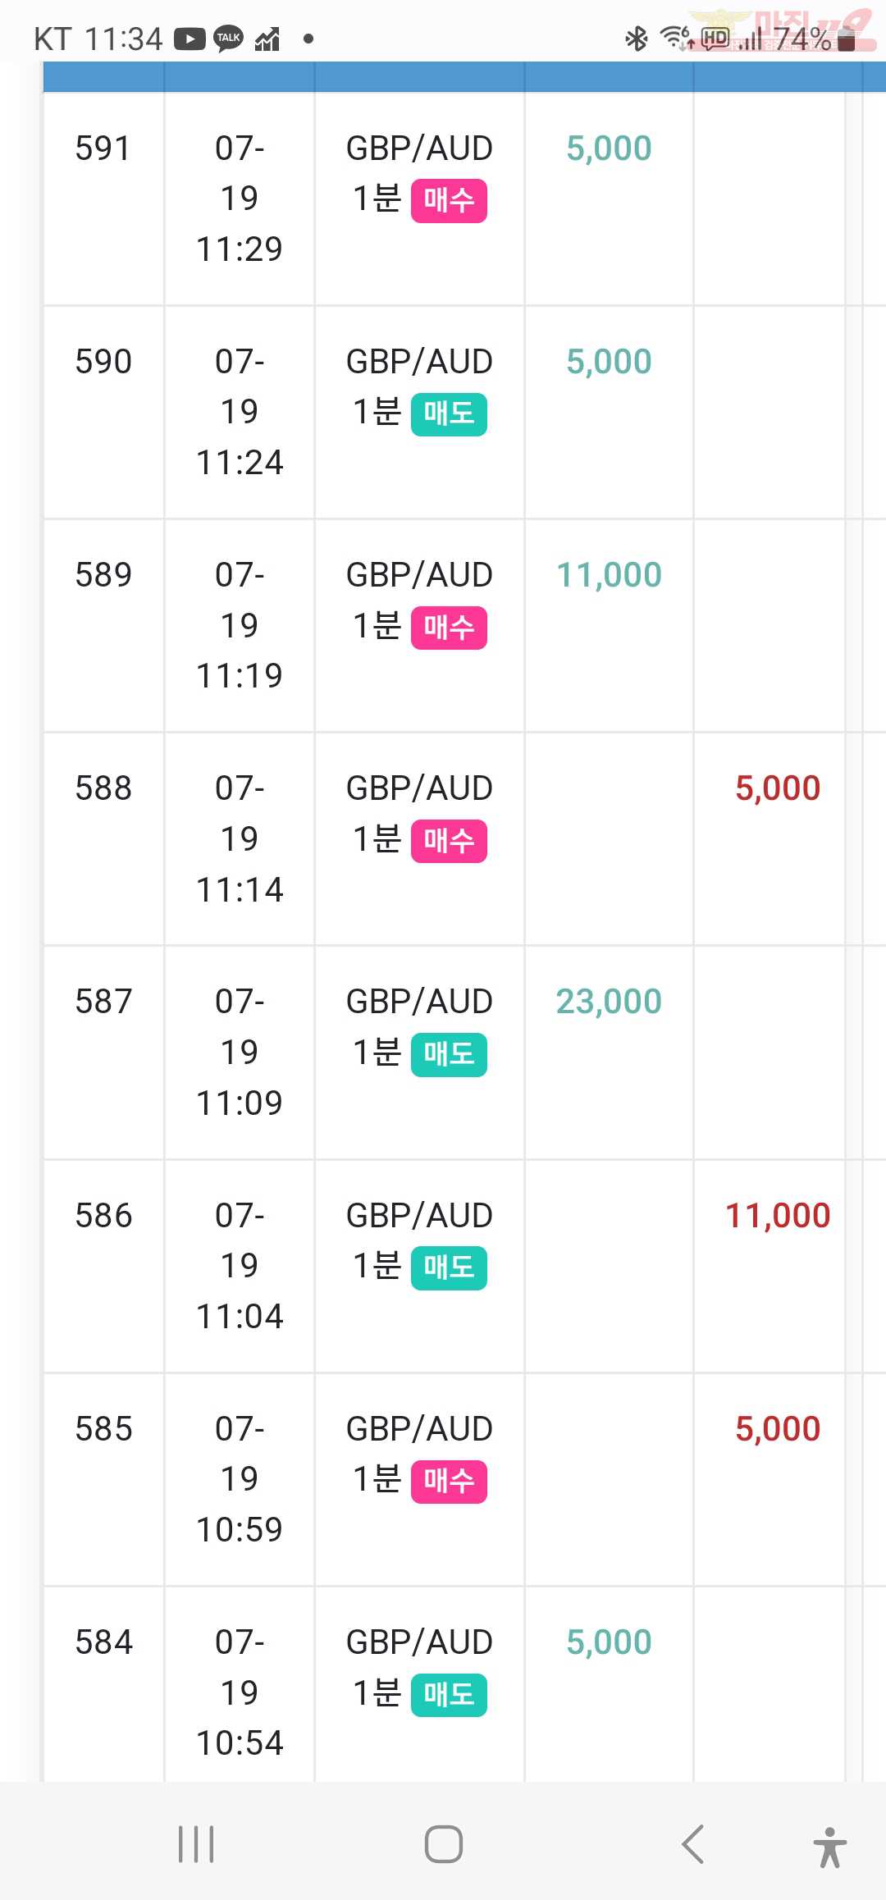Screen dimensions: 886x1900
Task: Click the red 5,000 in row 585
Action: click(x=778, y=1429)
